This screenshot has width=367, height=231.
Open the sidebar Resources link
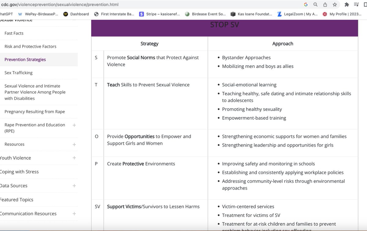pos(14,144)
